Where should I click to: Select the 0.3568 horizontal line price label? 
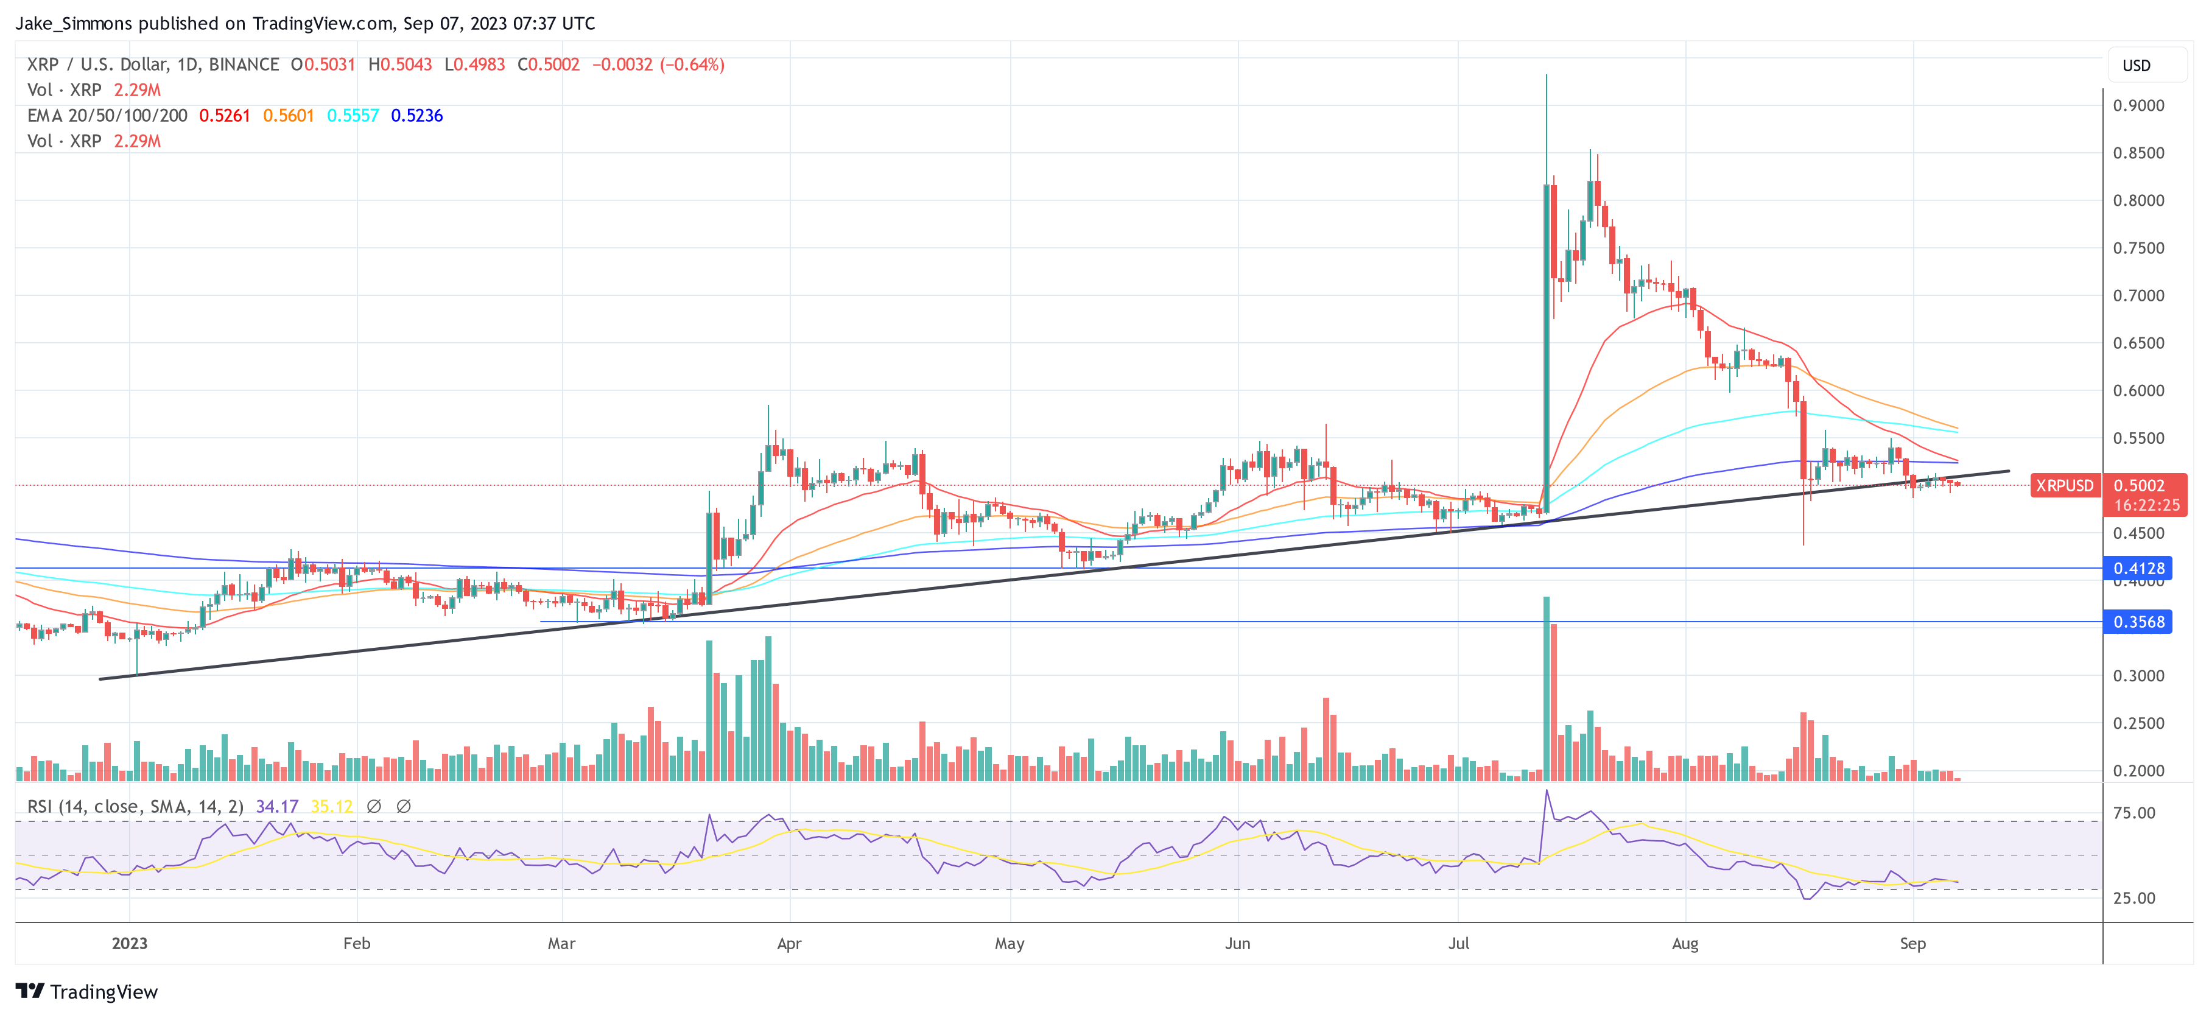tap(2138, 622)
